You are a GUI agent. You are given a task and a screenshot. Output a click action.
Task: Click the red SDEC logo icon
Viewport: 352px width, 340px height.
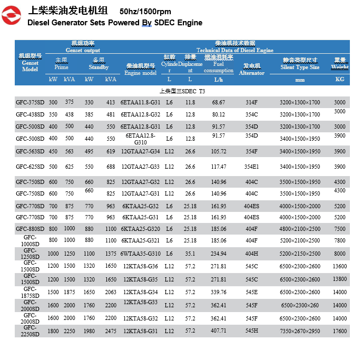pyautogui.click(x=11, y=15)
